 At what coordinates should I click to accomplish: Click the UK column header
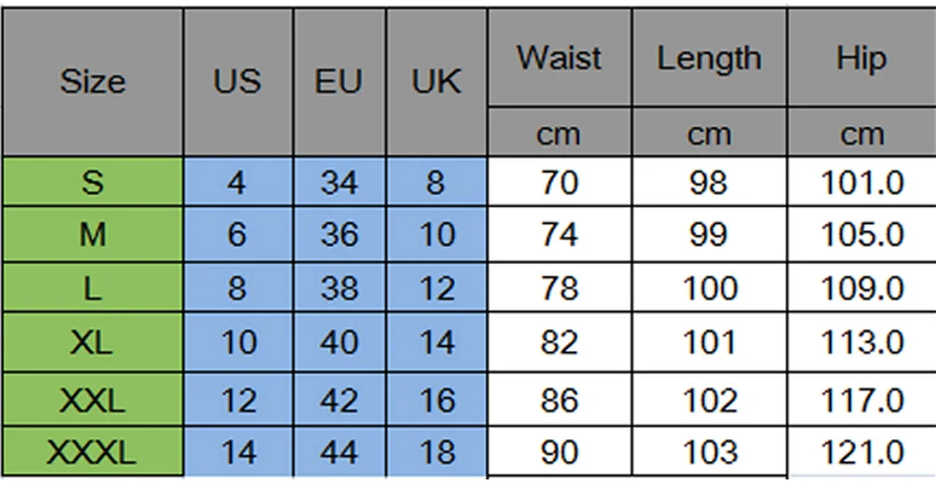click(436, 81)
